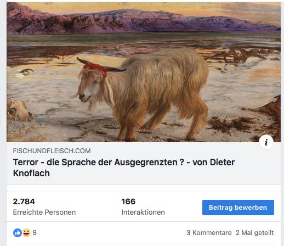
Task: Open the goat painting link preview image
Action: 144,72
